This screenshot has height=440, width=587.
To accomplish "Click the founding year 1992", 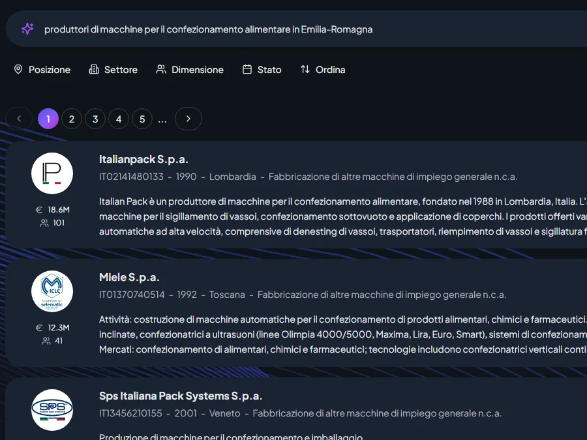I will 187,295.
